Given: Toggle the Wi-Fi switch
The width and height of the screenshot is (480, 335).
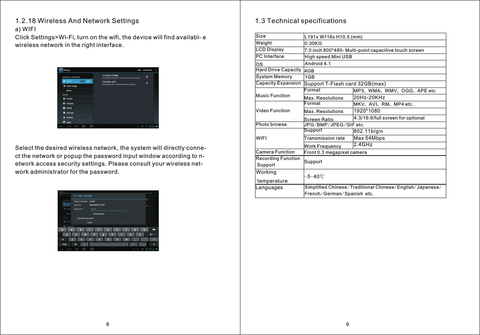Looking at the screenshot, I should click(85, 81).
